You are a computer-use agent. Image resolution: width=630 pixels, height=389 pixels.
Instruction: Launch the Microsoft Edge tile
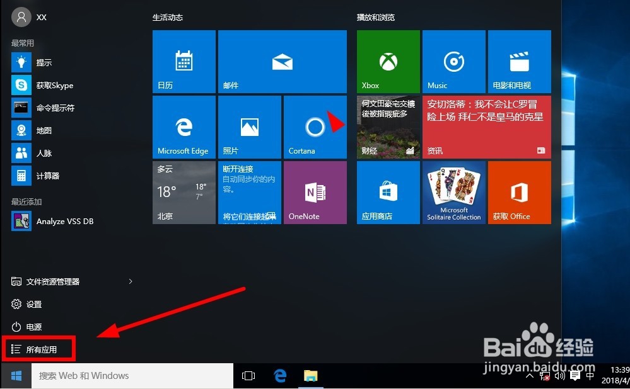click(x=184, y=127)
